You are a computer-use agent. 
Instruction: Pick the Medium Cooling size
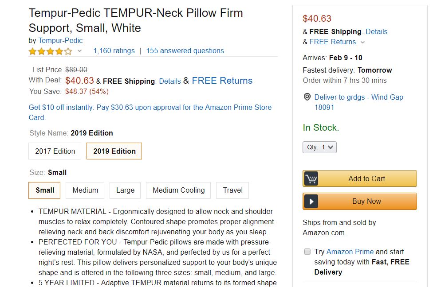pyautogui.click(x=179, y=190)
